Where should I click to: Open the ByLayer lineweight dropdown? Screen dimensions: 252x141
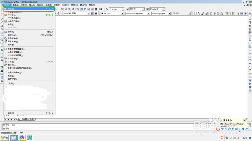click(169, 14)
